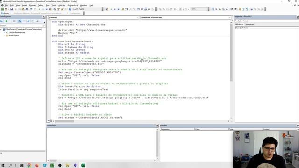Click the Copy icon in the Code Explorer toolbar
The width and height of the screenshot is (299, 168).
[x=33, y=21]
